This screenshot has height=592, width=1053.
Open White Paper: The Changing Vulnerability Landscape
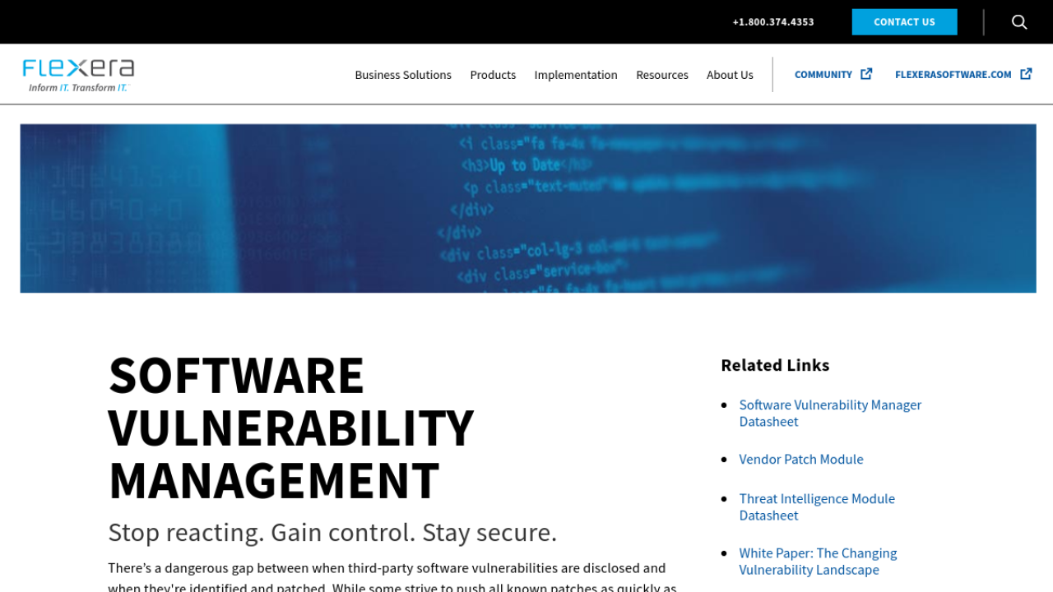click(818, 562)
